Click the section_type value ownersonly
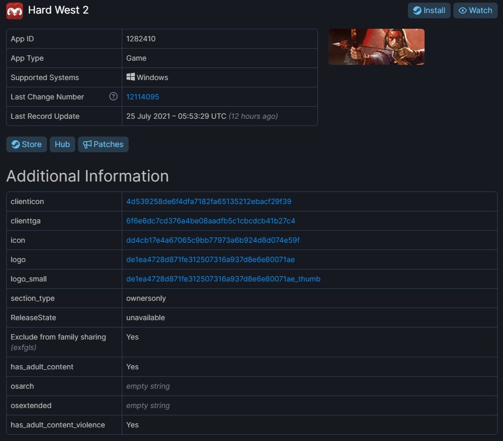The width and height of the screenshot is (503, 441). click(146, 298)
